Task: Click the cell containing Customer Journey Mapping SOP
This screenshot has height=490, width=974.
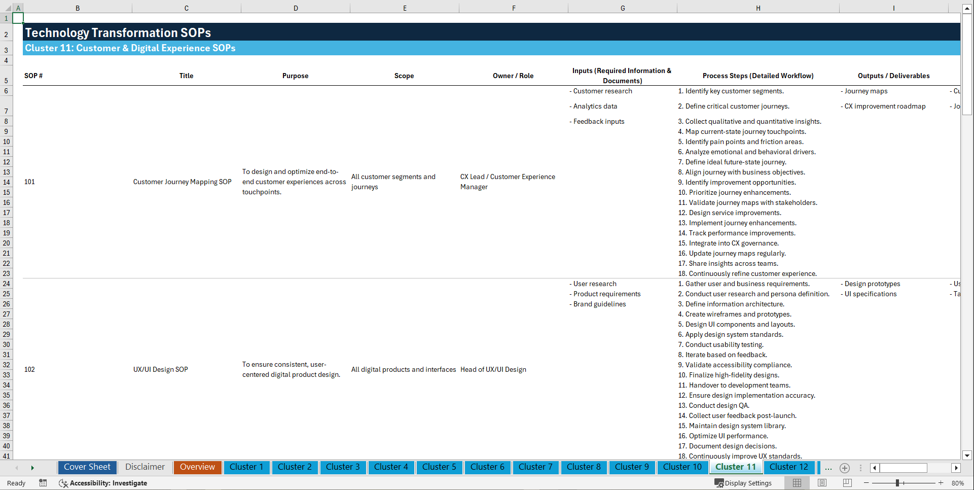Action: [x=183, y=182]
